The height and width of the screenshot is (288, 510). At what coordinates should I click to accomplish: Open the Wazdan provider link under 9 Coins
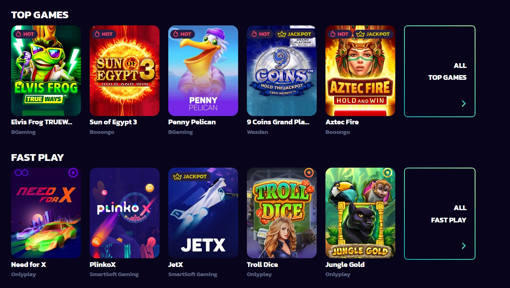click(x=257, y=132)
